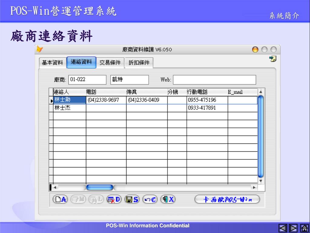Click the Web address input field
Image resolution: width=310 pixels, height=233 pixels.
[215, 80]
